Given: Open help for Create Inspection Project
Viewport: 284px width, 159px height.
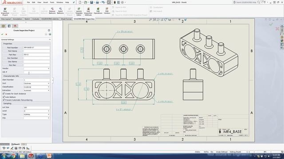Looking at the screenshot, I should click(x=49, y=30).
